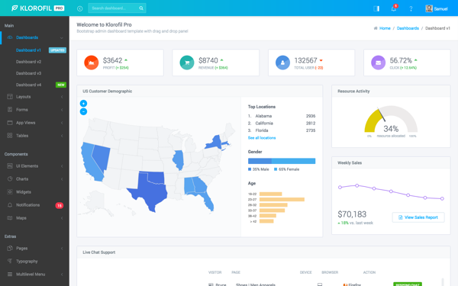The image size is (458, 286).
Task: Collapse sidebar with the circular arrow icon
Action: point(79,8)
